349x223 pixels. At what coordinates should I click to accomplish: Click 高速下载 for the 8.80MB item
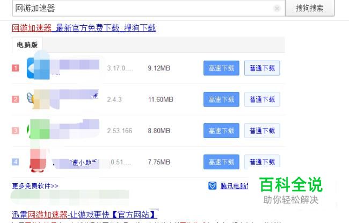(221, 131)
